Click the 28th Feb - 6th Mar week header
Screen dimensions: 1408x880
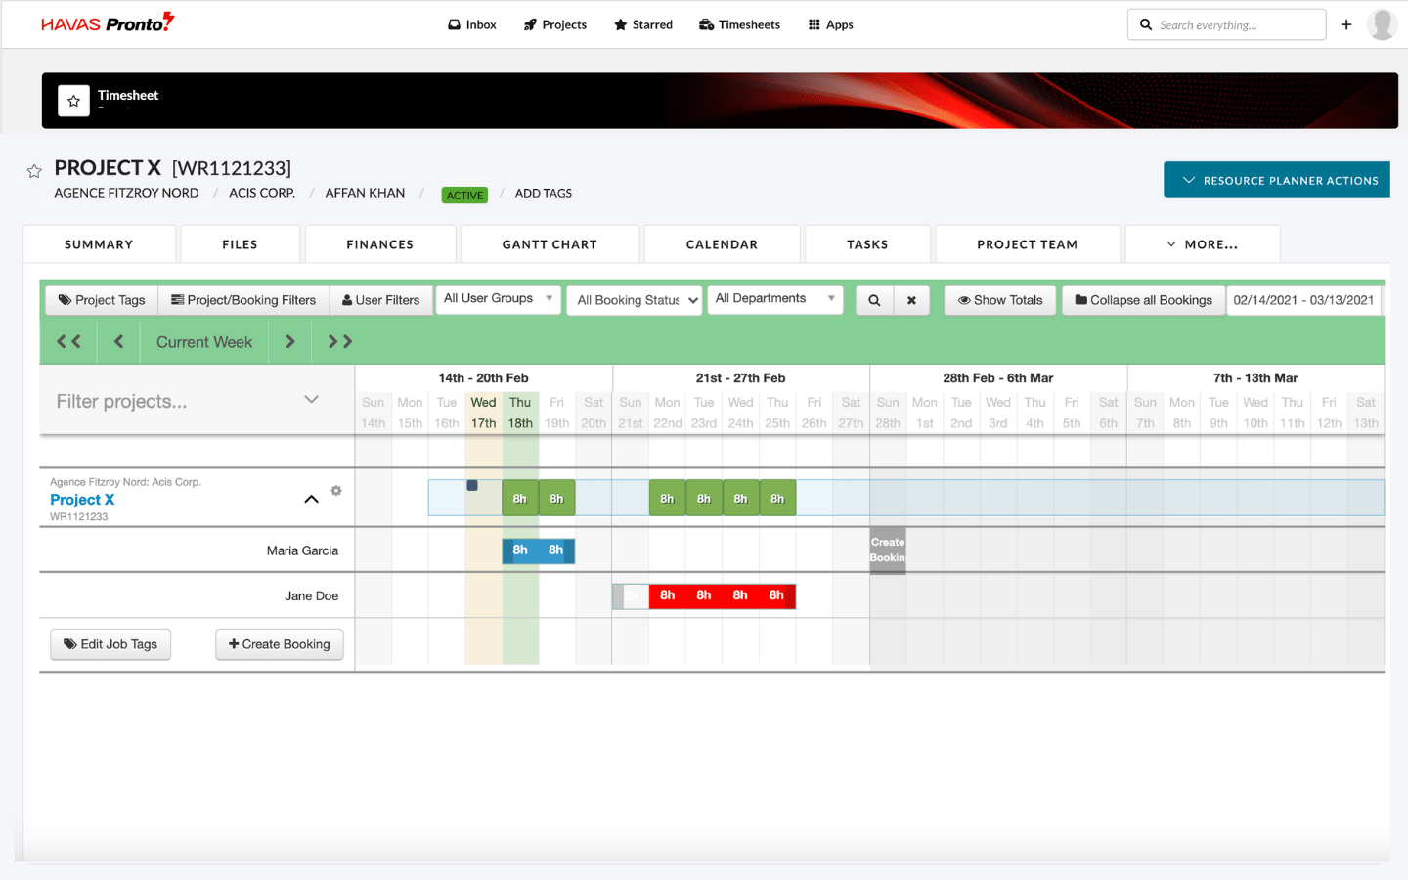click(997, 377)
